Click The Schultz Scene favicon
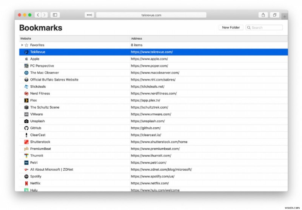This screenshot has height=210, width=302. click(26, 107)
